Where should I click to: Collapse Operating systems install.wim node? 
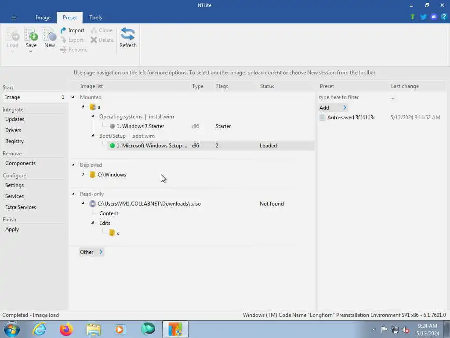click(93, 116)
